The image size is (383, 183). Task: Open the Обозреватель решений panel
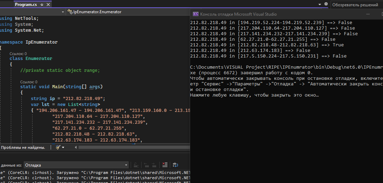tap(355, 5)
